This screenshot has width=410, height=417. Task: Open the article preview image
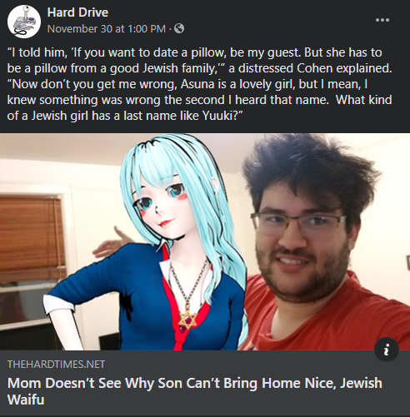click(205, 241)
